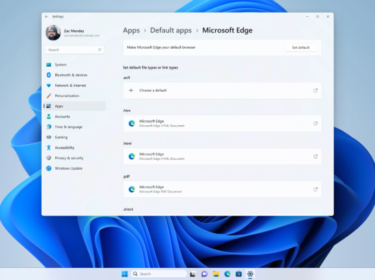Open the Microsoft Store taskbar icon
The width and height of the screenshot is (375, 280).
(238, 274)
